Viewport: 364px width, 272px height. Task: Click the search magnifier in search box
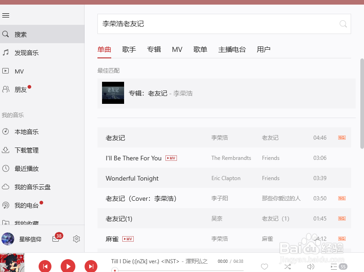pyautogui.click(x=343, y=24)
